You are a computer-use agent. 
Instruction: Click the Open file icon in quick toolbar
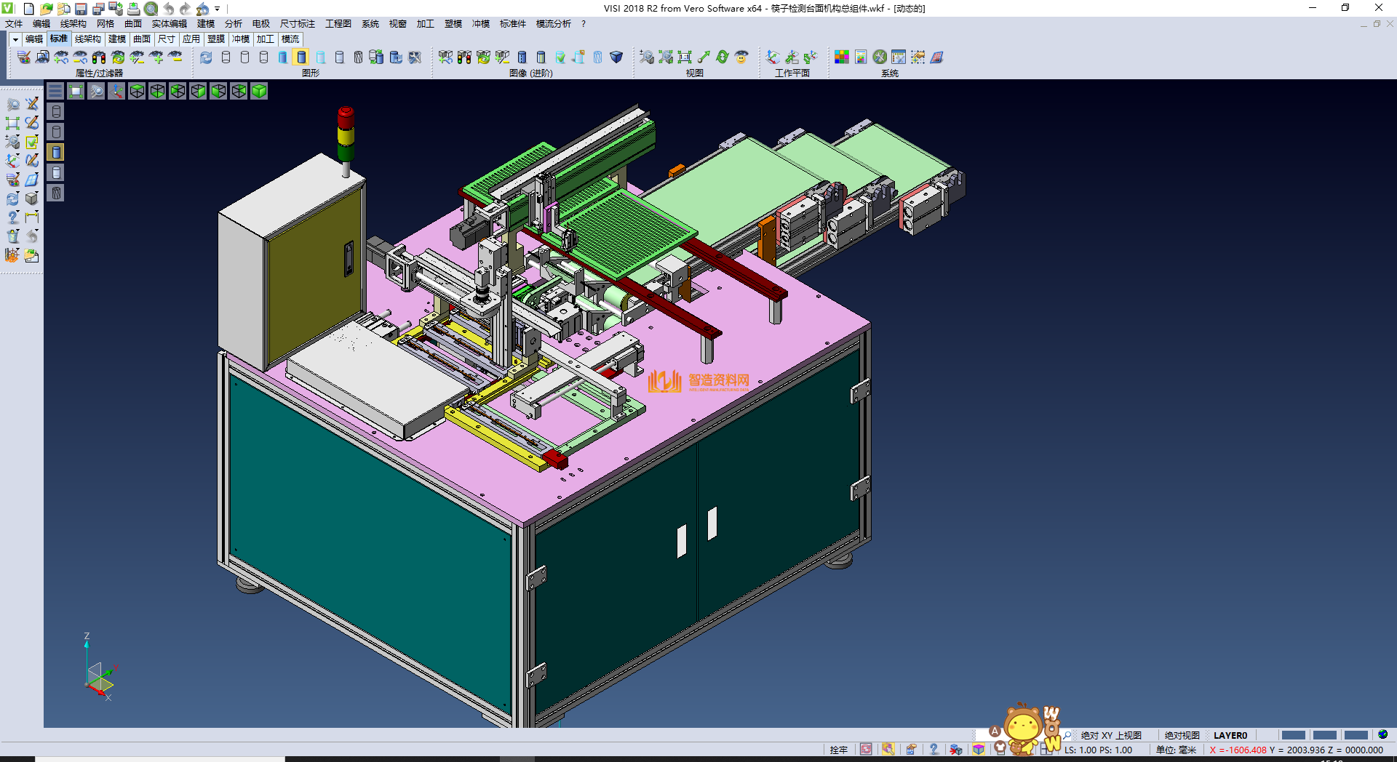coord(46,9)
